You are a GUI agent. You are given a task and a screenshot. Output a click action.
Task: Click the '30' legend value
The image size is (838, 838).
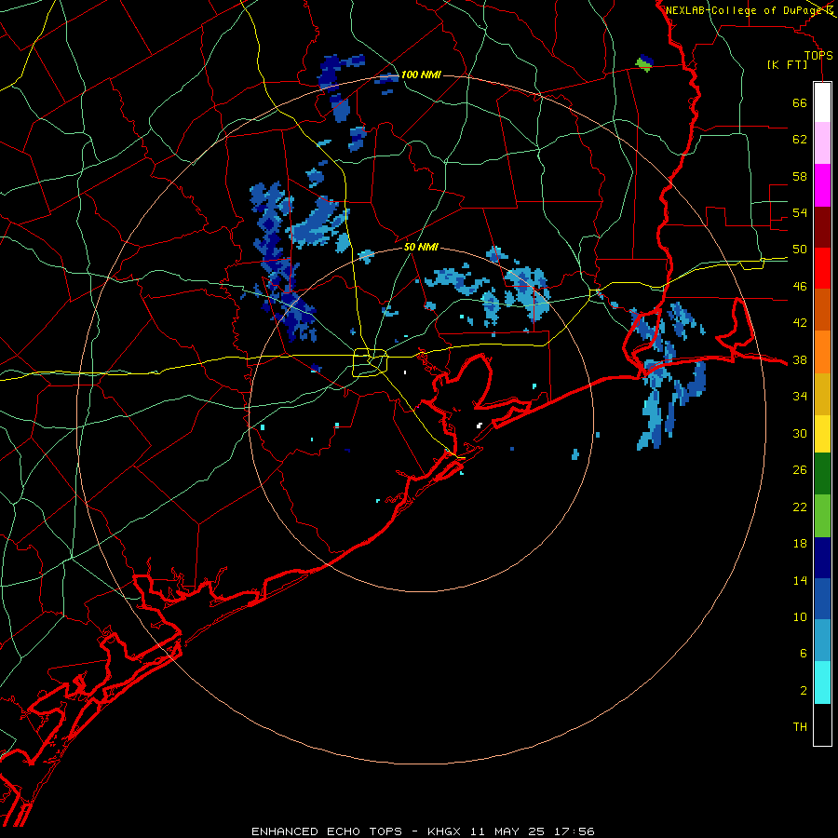tap(800, 433)
